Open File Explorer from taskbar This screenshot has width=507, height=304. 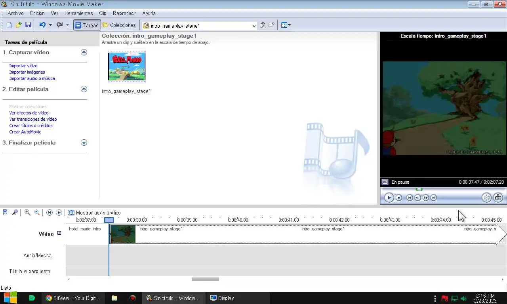click(114, 298)
